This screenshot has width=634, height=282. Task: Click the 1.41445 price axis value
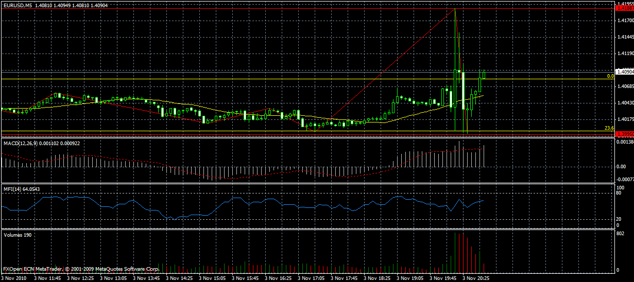pos(625,37)
